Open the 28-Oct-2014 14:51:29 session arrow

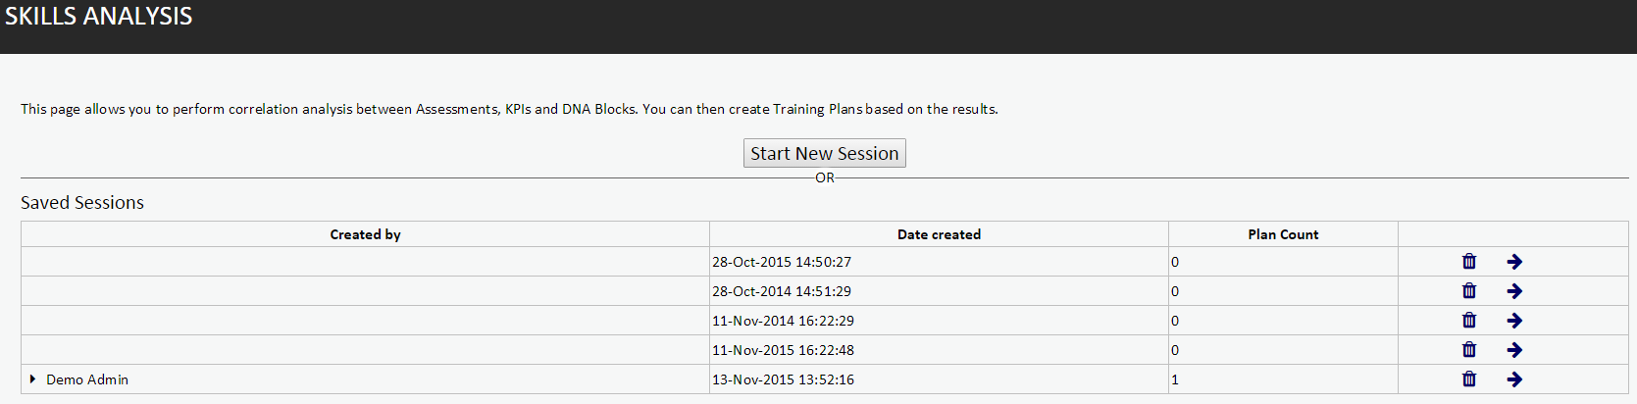pyautogui.click(x=1514, y=290)
